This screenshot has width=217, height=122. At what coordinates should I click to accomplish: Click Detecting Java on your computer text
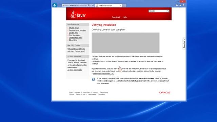(108, 29)
